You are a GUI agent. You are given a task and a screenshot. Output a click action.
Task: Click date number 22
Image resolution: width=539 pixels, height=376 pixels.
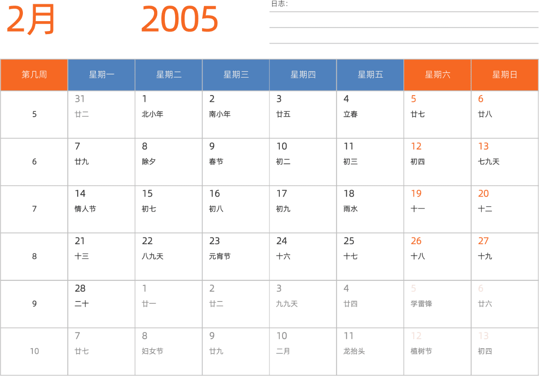147,241
